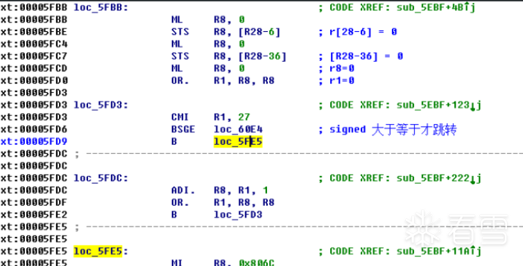Click the STS mnemonic at address 00005FC7
523x266 pixels.
point(180,56)
